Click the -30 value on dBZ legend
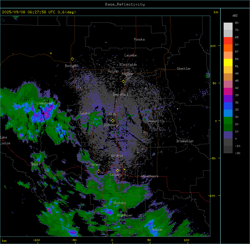 pyautogui.click(x=238, y=153)
